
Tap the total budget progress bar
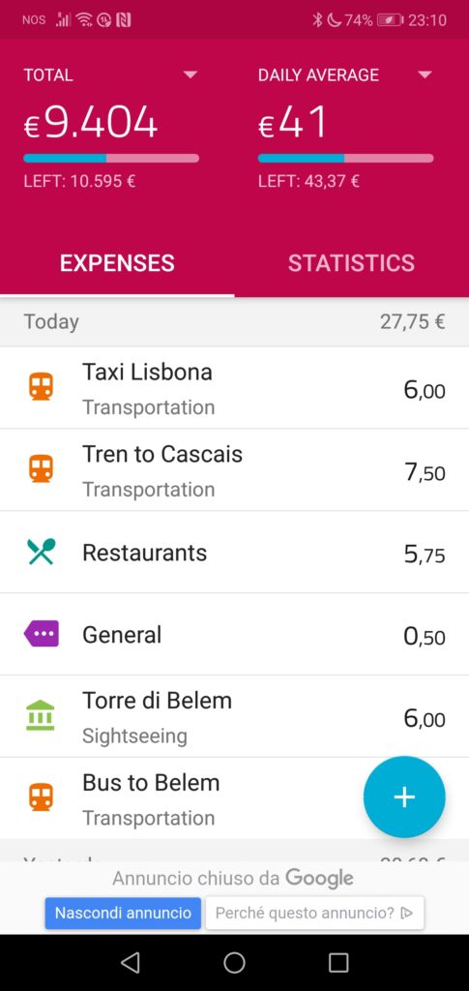click(x=111, y=158)
